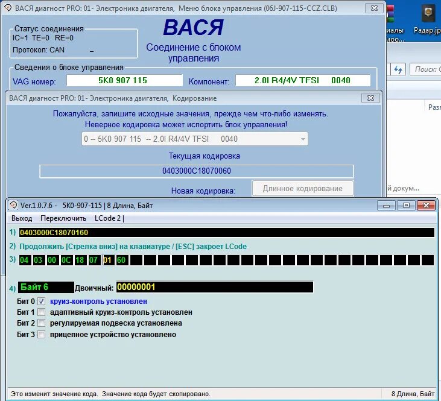Click the Компонент field 2.0l R4/4V TFSI

[303, 80]
